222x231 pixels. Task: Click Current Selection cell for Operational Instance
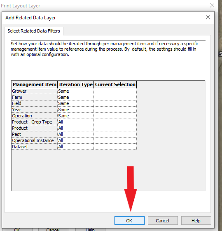tap(115, 140)
